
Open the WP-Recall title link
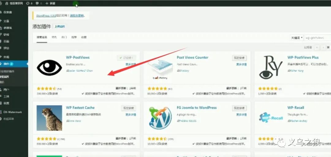pos(295,108)
